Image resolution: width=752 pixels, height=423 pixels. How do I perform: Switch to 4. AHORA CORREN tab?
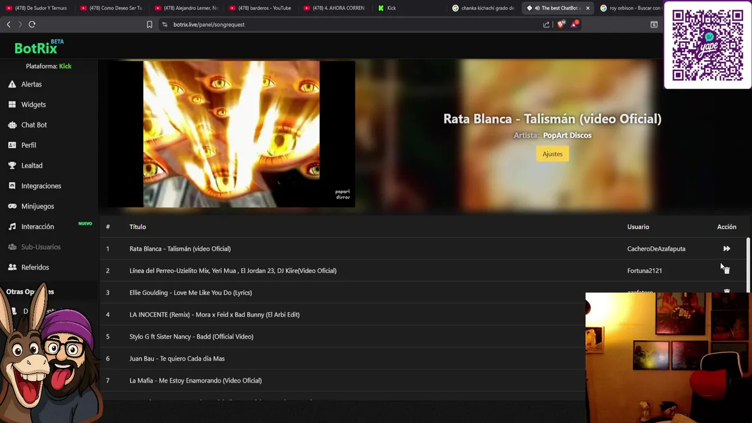pyautogui.click(x=335, y=8)
